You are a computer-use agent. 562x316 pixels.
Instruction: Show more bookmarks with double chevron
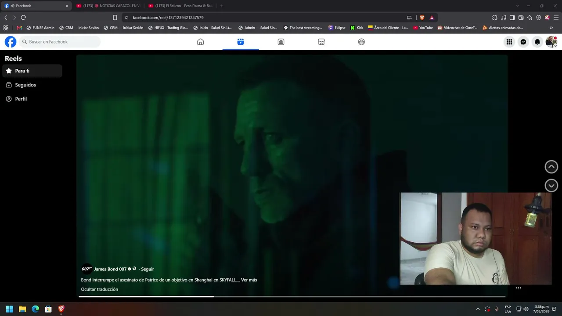click(x=551, y=28)
